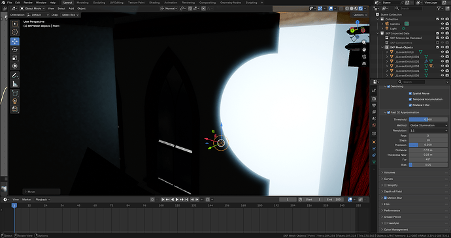Open the Object Constraints properties tab
This screenshot has height=238, width=451.
coord(374,155)
